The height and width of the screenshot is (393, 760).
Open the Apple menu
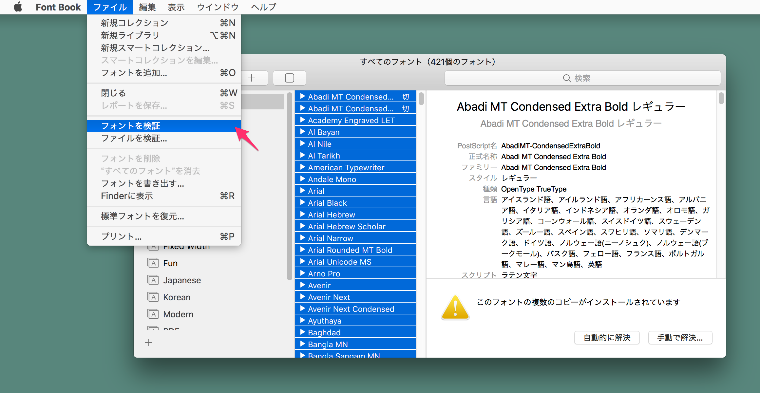coord(18,7)
